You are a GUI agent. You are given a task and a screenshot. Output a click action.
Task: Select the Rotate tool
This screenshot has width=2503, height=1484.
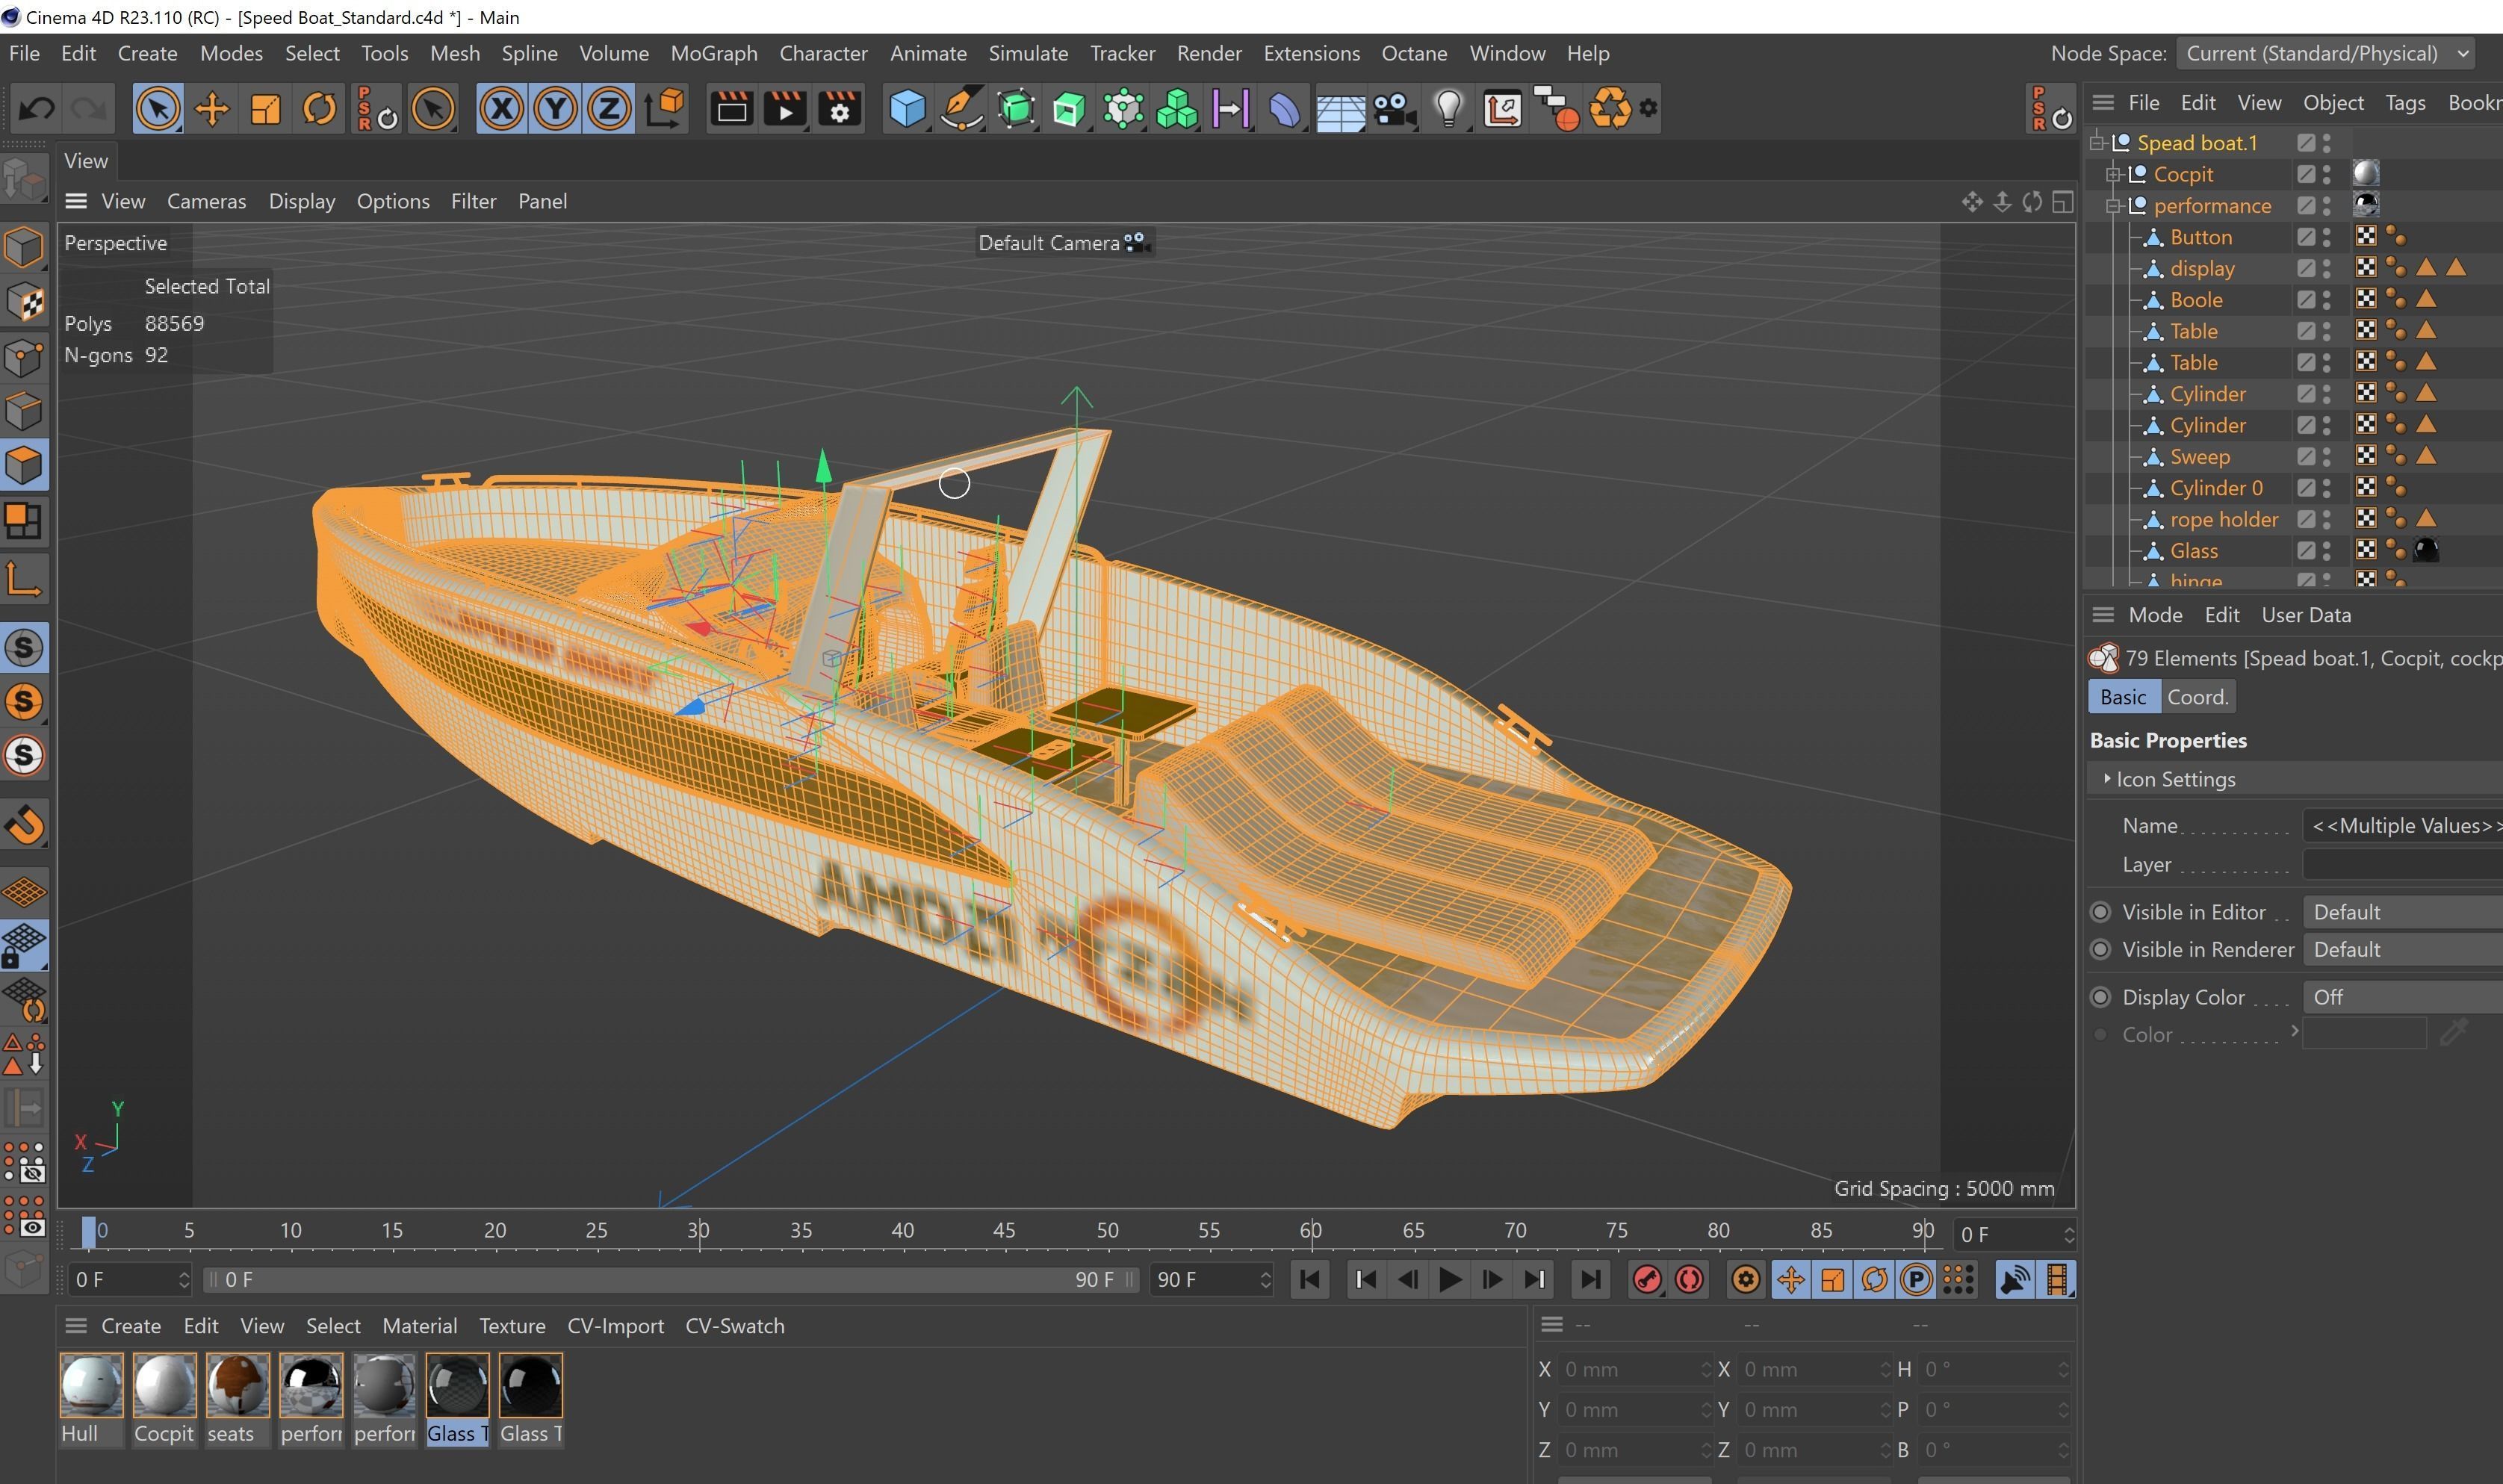tap(319, 108)
